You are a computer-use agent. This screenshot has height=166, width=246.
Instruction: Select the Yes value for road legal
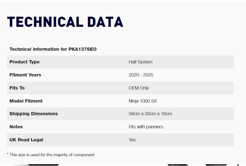click(x=132, y=140)
